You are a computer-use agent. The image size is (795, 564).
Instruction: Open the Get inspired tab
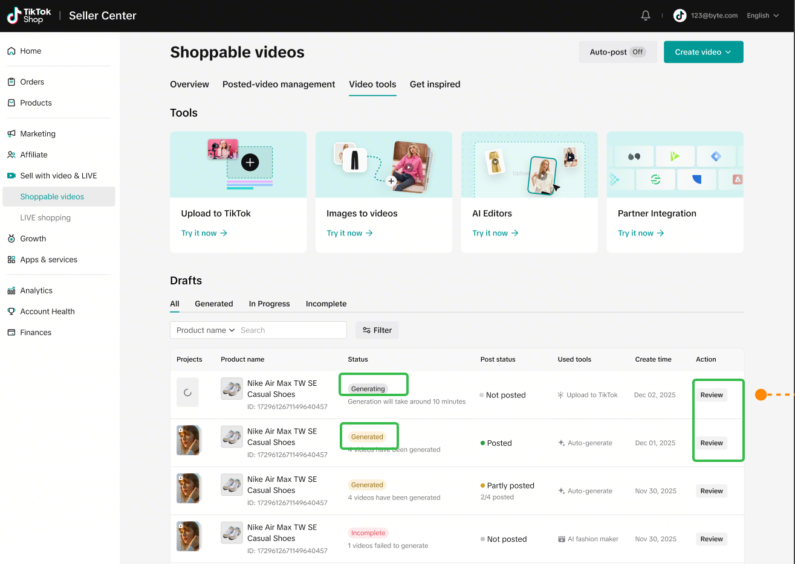435,85
